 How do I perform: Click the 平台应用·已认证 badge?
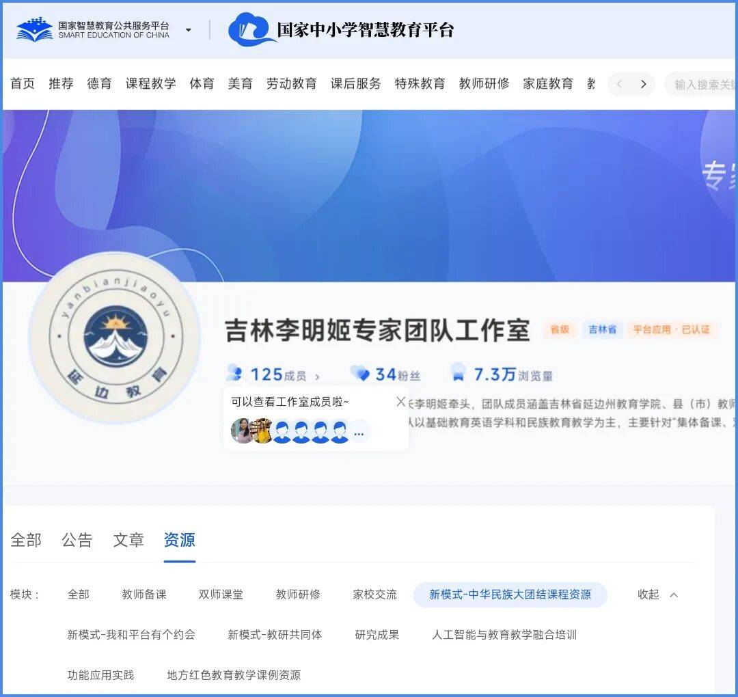[671, 329]
